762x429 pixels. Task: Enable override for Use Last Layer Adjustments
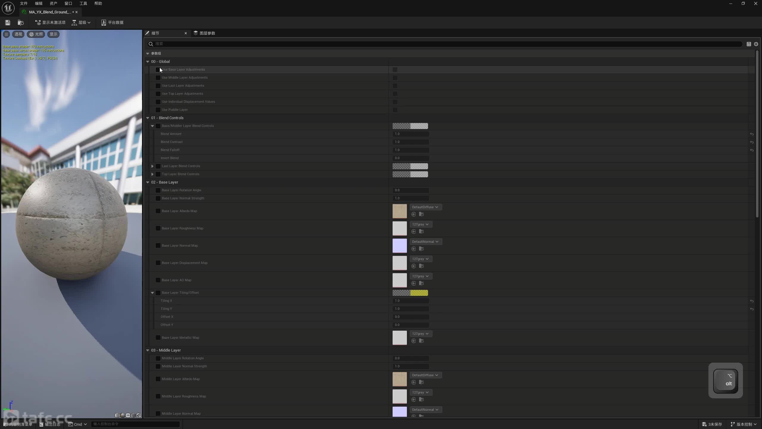(158, 86)
